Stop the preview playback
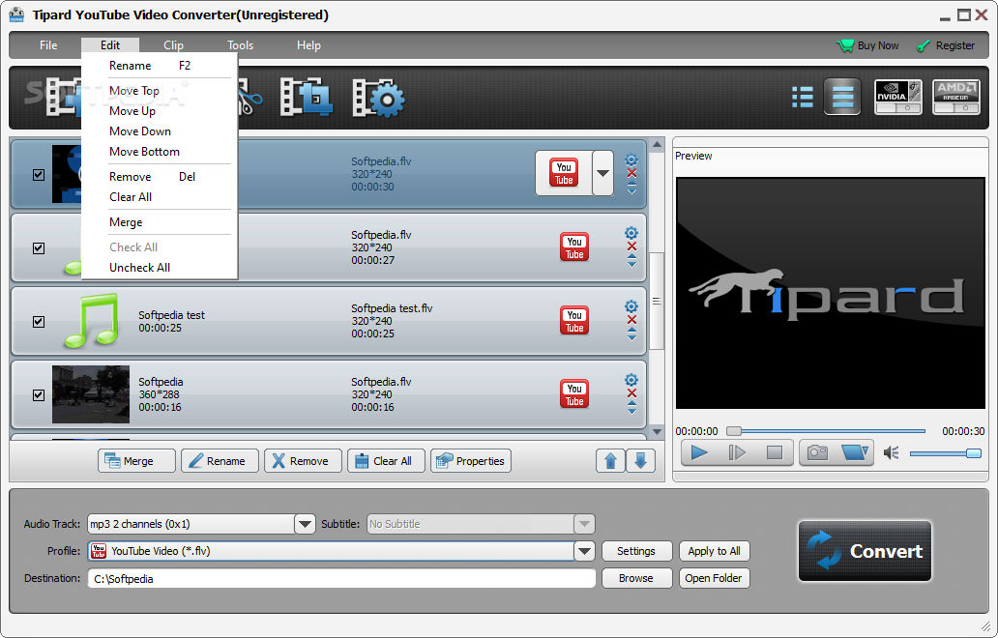 [x=775, y=452]
